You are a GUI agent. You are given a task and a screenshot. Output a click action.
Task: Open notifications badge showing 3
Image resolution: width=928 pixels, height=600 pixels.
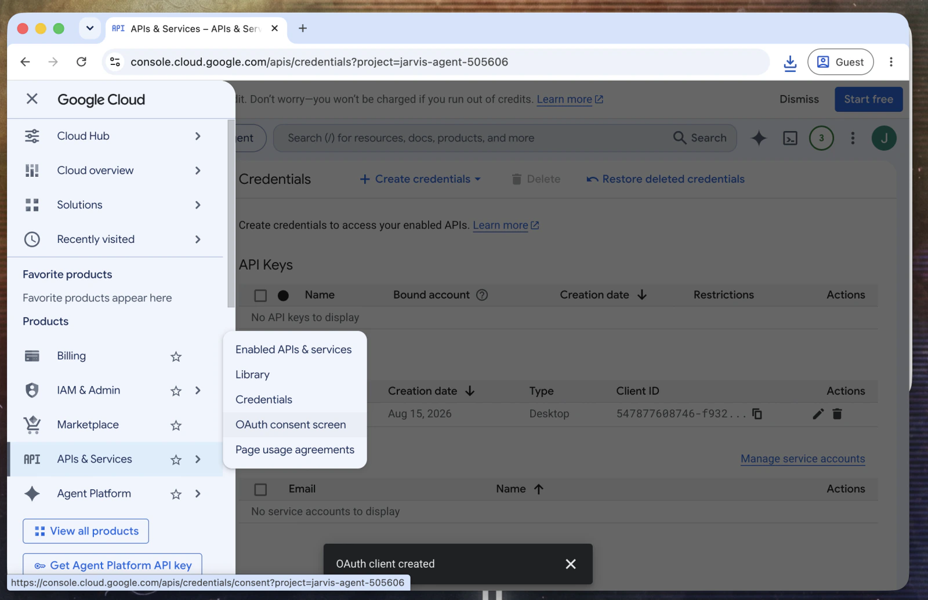pos(821,138)
